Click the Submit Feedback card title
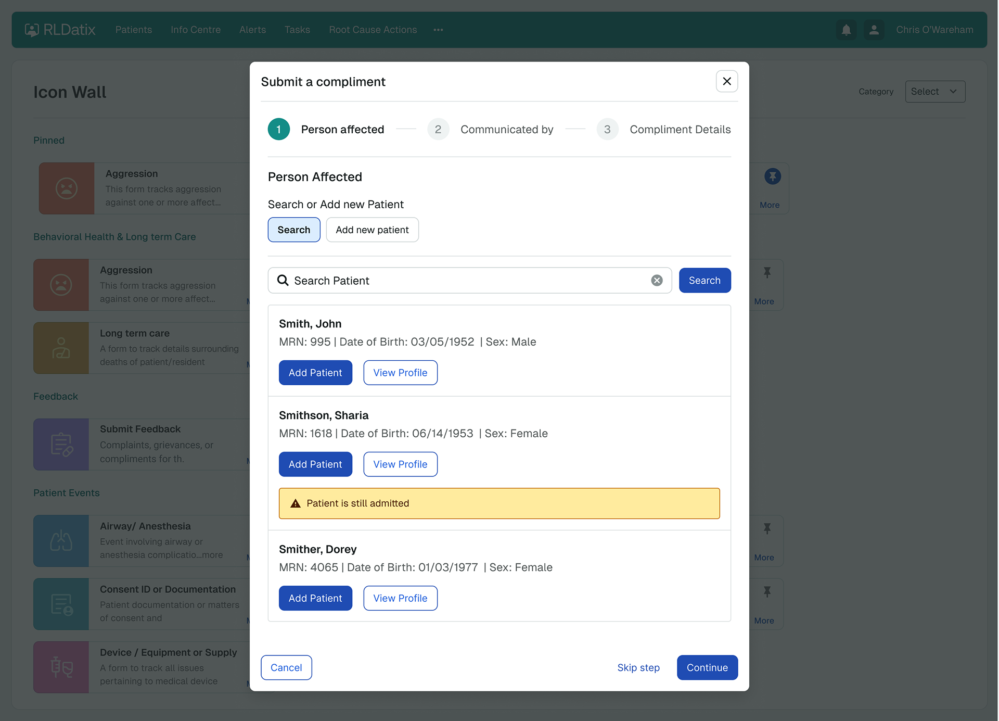The height and width of the screenshot is (721, 999). [x=140, y=429]
